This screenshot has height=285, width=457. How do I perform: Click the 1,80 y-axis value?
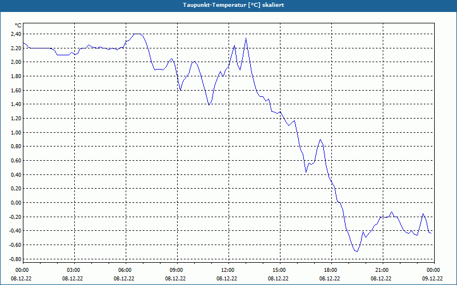15,76
